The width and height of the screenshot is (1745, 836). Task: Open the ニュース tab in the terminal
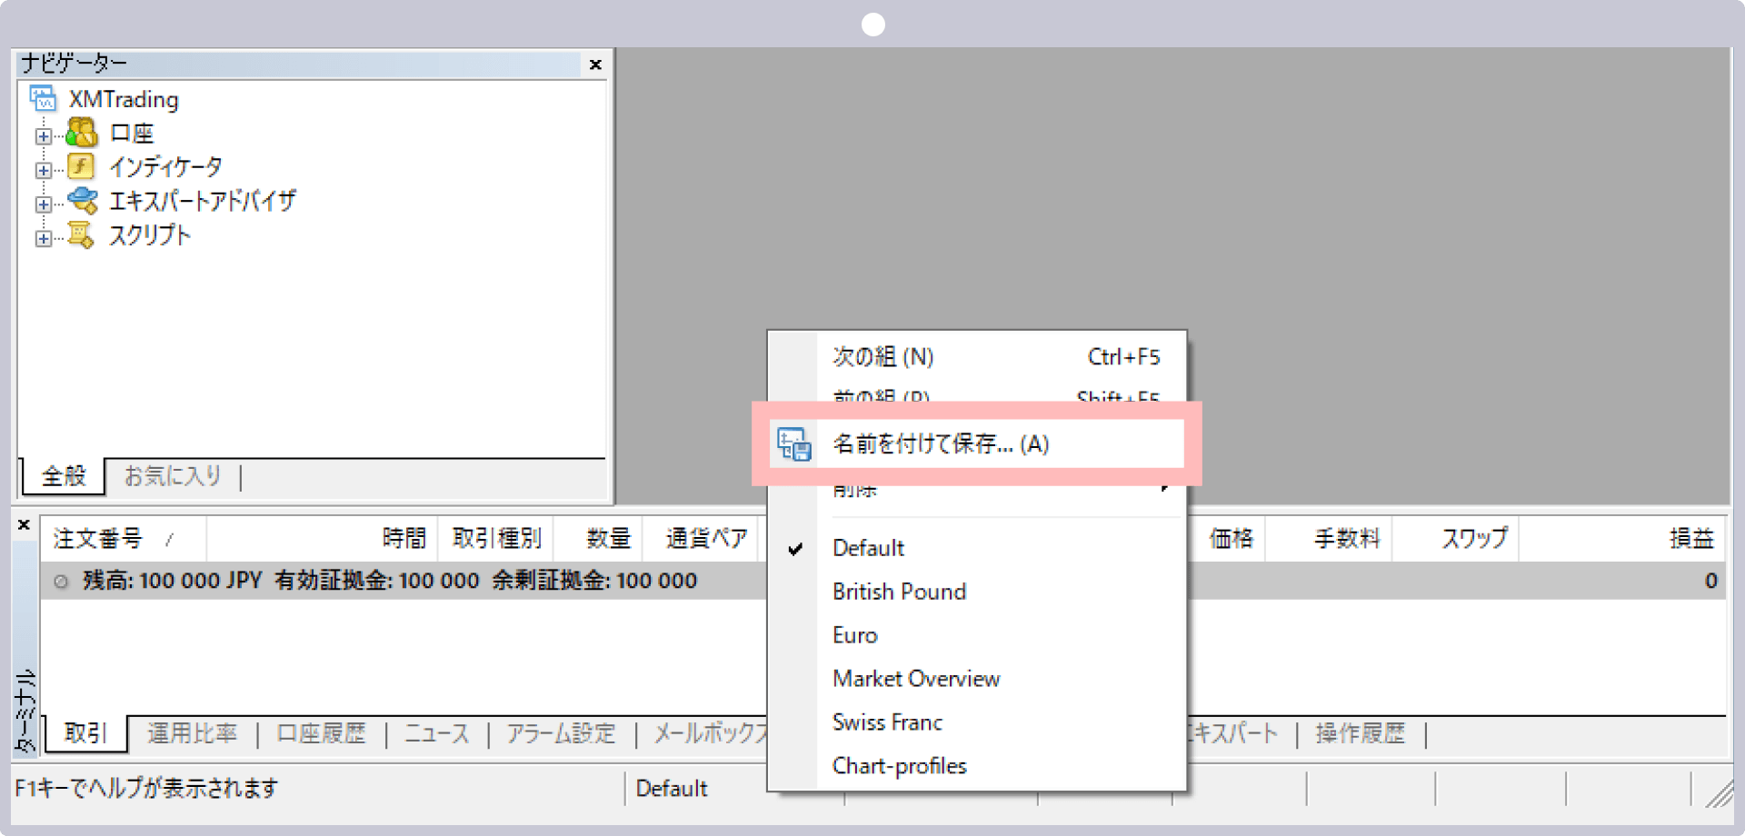click(435, 733)
